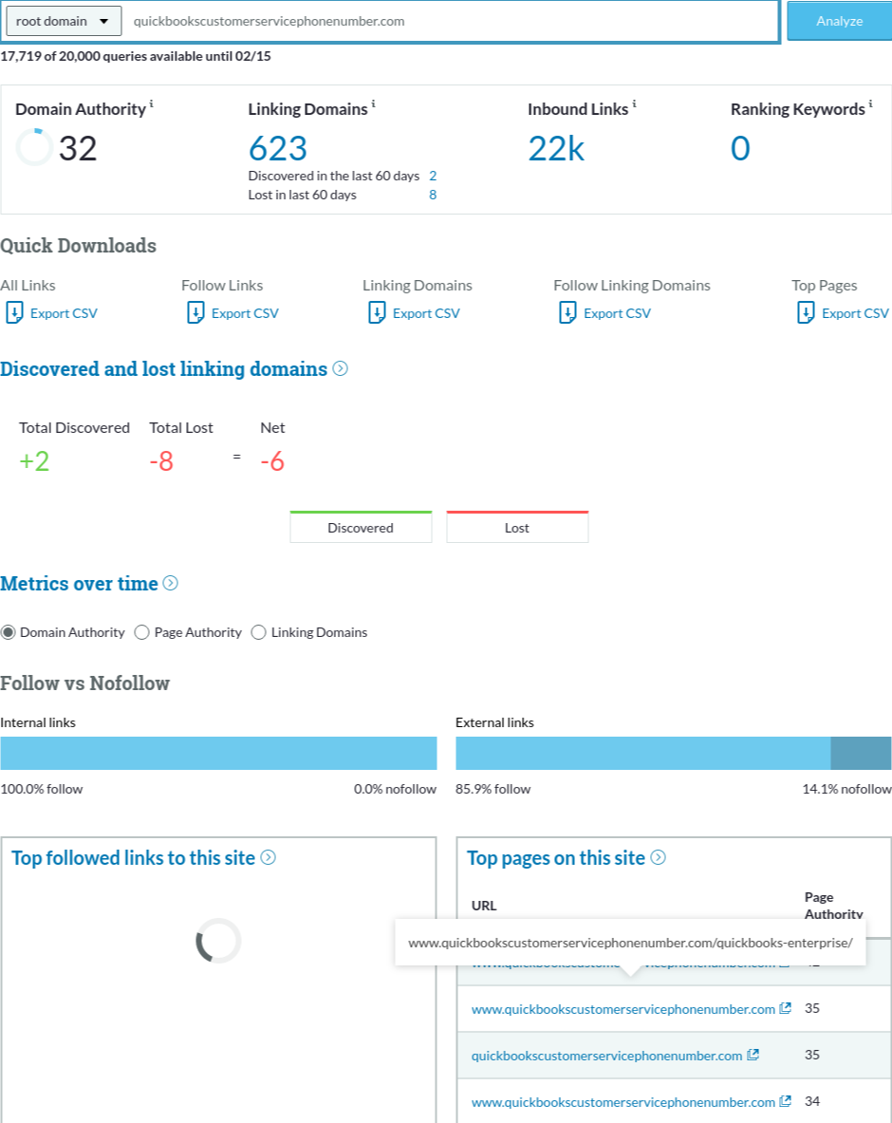Open the 623 linking domains count
Screen dimensions: 892x1123
278,149
